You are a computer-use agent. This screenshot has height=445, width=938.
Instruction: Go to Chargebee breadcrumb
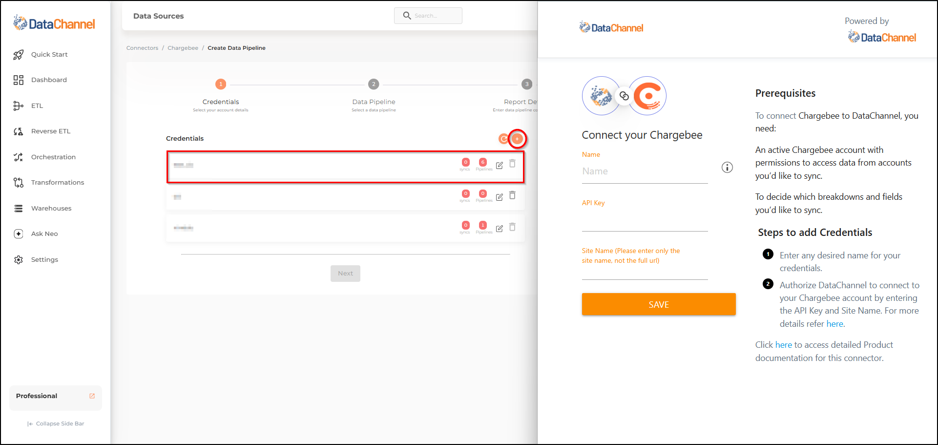[x=183, y=48]
